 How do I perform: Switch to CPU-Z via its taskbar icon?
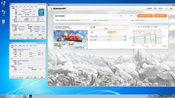pos(25,96)
